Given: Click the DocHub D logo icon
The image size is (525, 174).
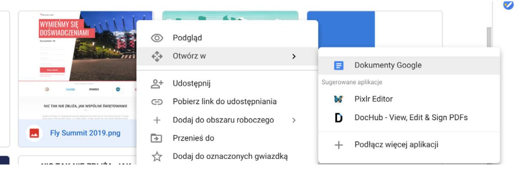Looking at the screenshot, I should tap(338, 118).
